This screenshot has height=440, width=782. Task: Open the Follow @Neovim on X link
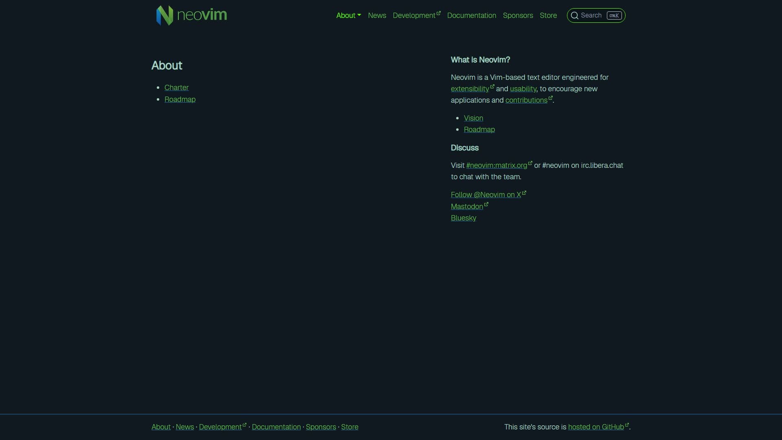click(488, 195)
